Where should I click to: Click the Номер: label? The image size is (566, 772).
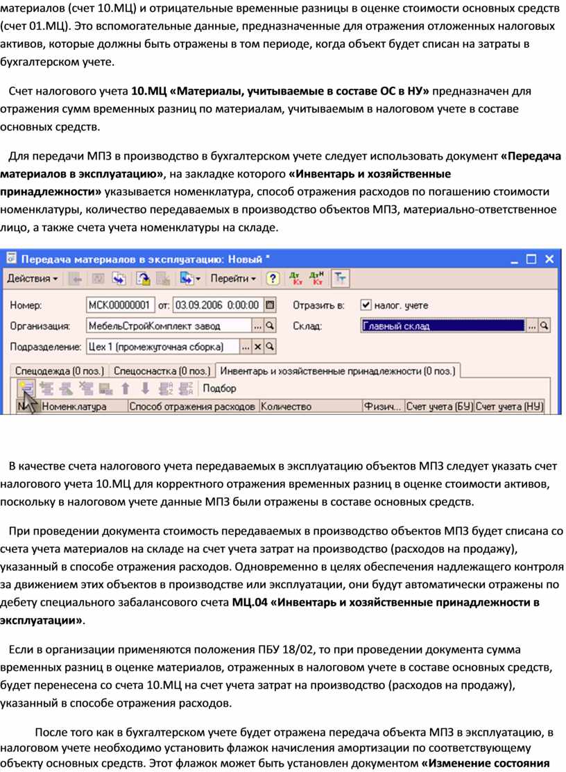pos(26,305)
